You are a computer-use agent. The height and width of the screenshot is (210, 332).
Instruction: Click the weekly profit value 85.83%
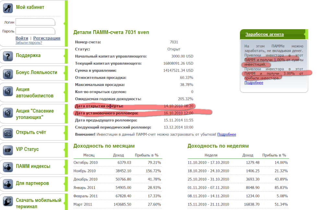[281, 188]
